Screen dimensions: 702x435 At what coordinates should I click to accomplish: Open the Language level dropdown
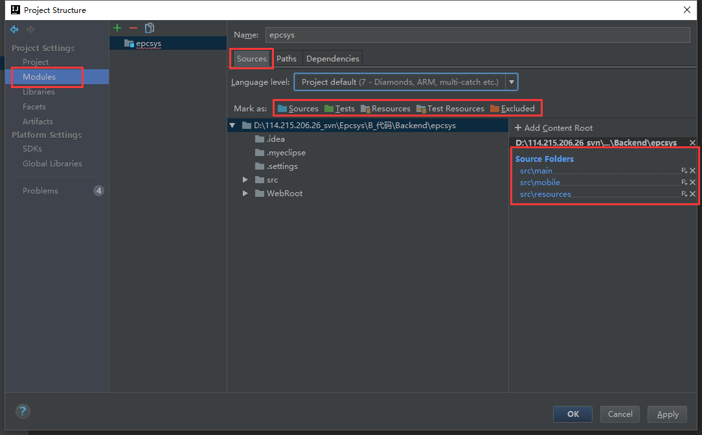pos(512,82)
